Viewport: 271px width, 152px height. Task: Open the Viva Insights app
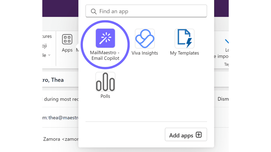[x=145, y=42]
